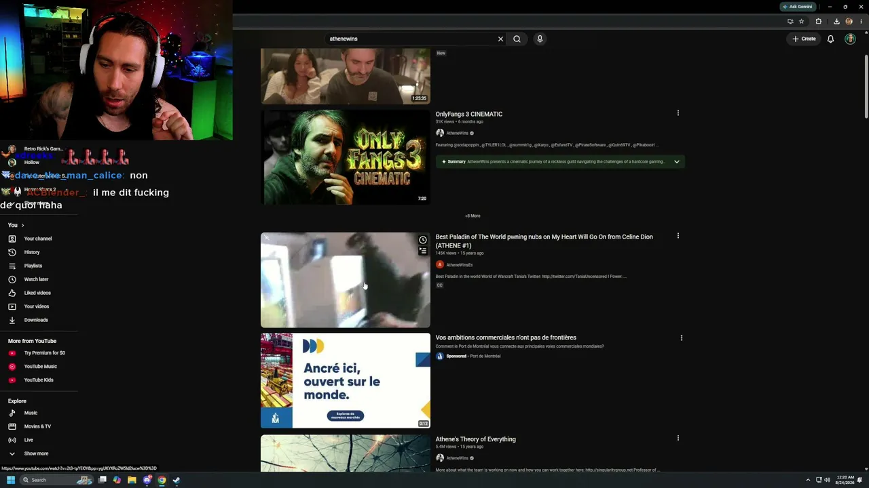Viewport: 869px width, 488px height.
Task: Open more actions for Best Paladin video
Action: coord(678,236)
